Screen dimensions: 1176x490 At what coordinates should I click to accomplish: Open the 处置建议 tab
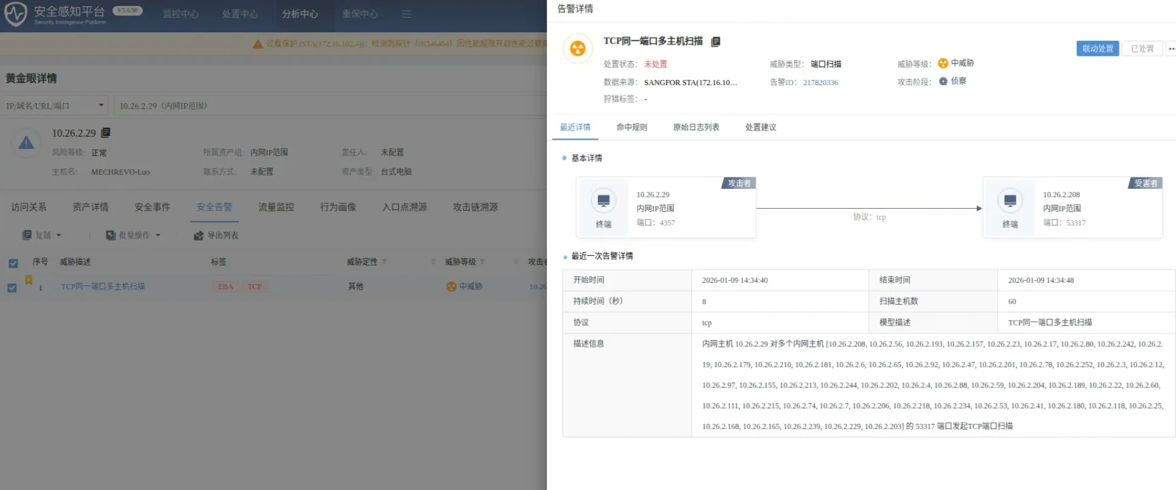pyautogui.click(x=760, y=128)
